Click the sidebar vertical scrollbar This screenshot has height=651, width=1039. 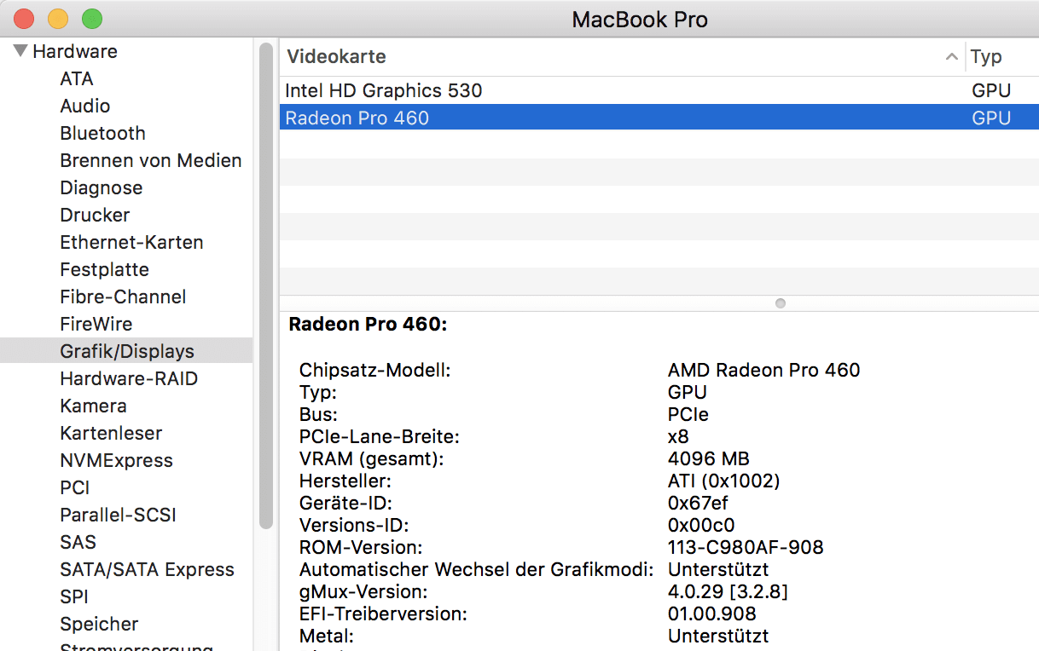tap(266, 285)
